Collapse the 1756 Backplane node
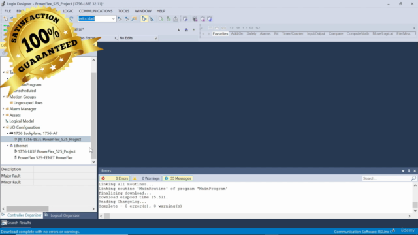Viewport: 418px width, 235px height. point(8,133)
